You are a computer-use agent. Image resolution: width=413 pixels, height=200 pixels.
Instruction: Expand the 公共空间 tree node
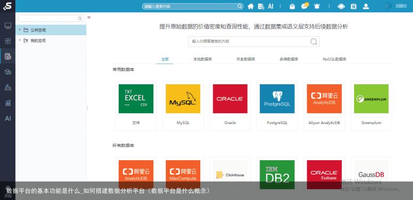tap(20, 30)
